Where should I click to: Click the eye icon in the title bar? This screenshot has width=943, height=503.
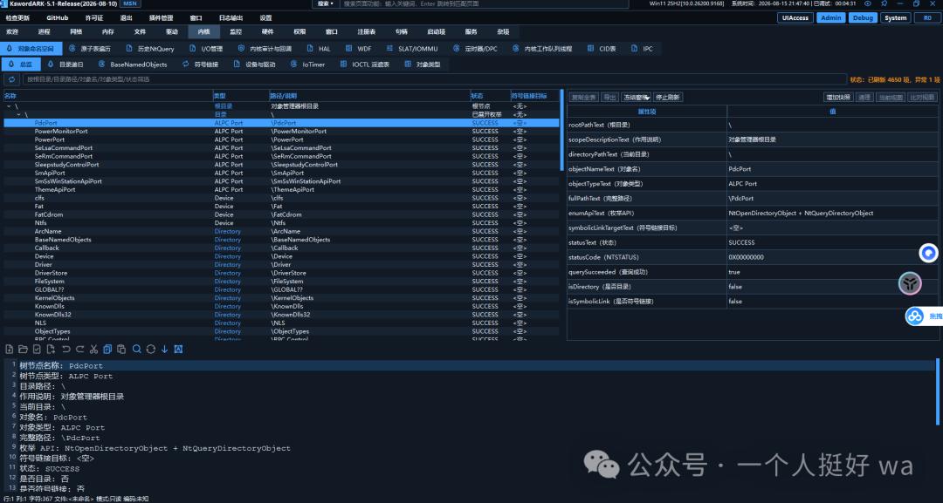tap(867, 3)
